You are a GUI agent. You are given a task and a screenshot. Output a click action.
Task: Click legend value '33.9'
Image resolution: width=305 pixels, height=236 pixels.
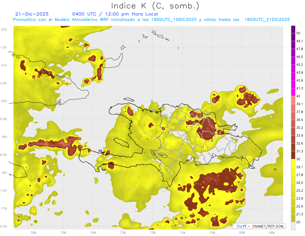(300, 135)
